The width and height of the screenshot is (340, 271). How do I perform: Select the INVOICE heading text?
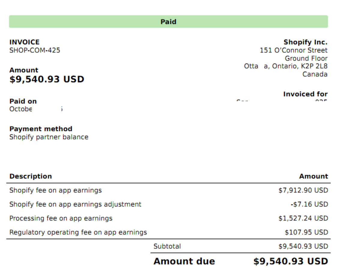point(24,42)
